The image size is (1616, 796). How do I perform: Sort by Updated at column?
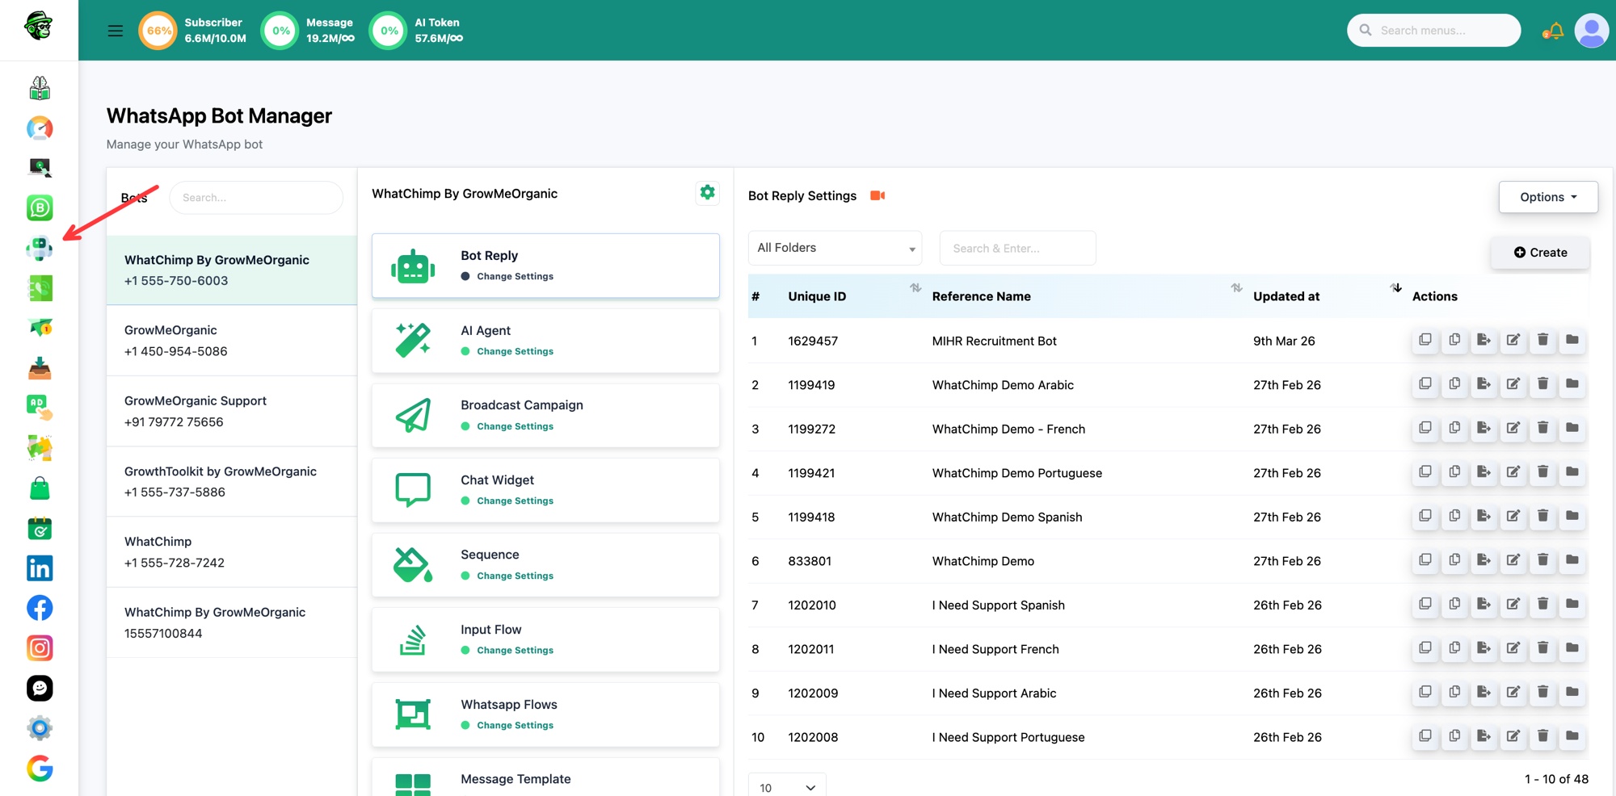click(1396, 288)
